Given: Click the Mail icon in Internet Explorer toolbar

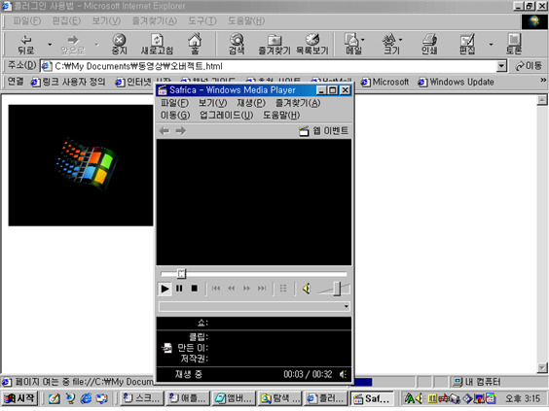Looking at the screenshot, I should (353, 44).
